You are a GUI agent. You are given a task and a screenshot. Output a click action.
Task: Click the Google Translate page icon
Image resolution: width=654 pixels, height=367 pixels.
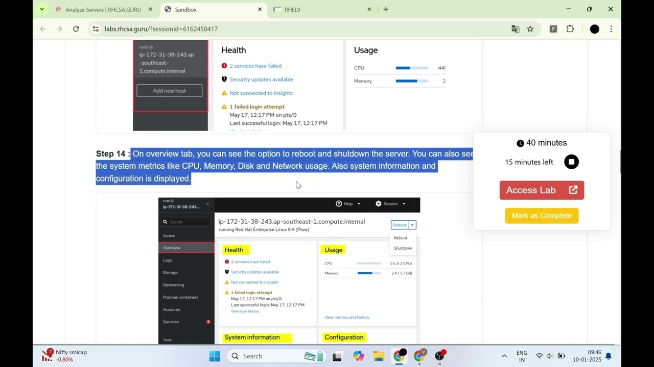[x=516, y=29]
